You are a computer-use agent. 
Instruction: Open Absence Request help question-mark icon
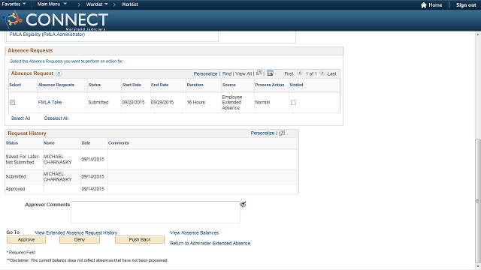[x=59, y=73]
